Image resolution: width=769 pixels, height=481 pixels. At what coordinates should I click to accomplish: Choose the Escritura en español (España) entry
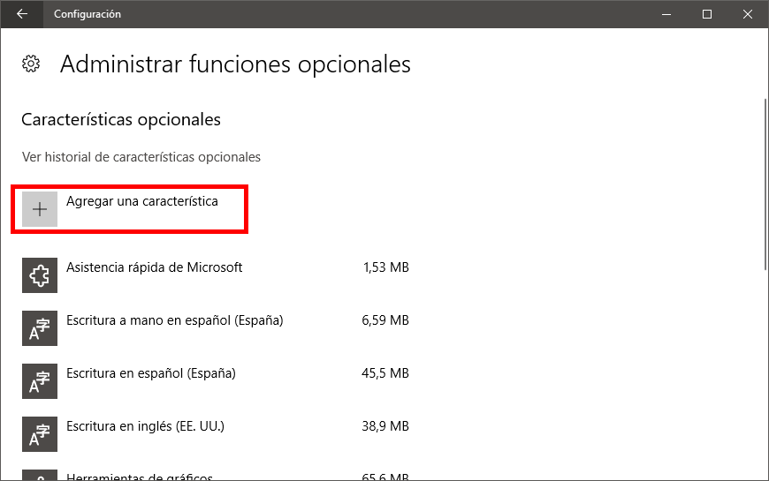[151, 373]
